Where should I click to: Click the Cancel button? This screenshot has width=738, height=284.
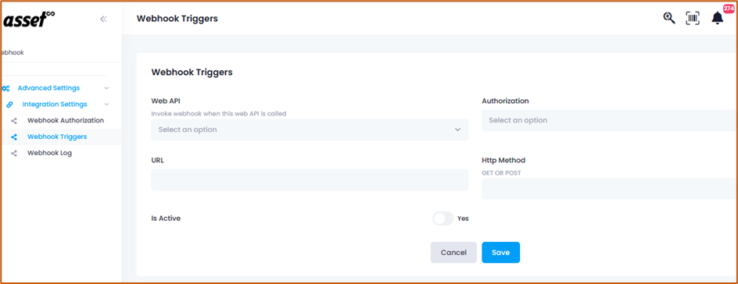click(x=453, y=253)
